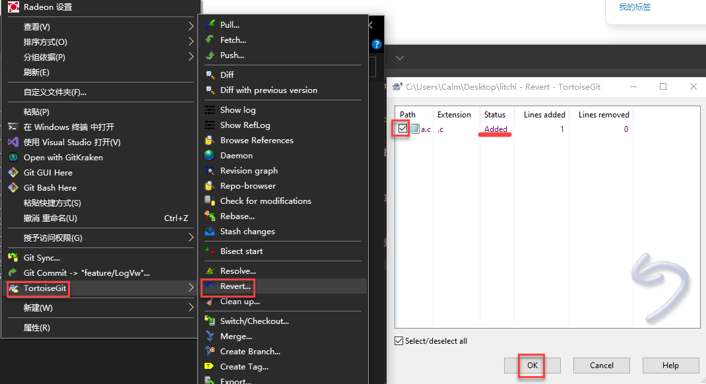Click the Git Bash Here icon
Image resolution: width=706 pixels, height=384 pixels.
13,188
